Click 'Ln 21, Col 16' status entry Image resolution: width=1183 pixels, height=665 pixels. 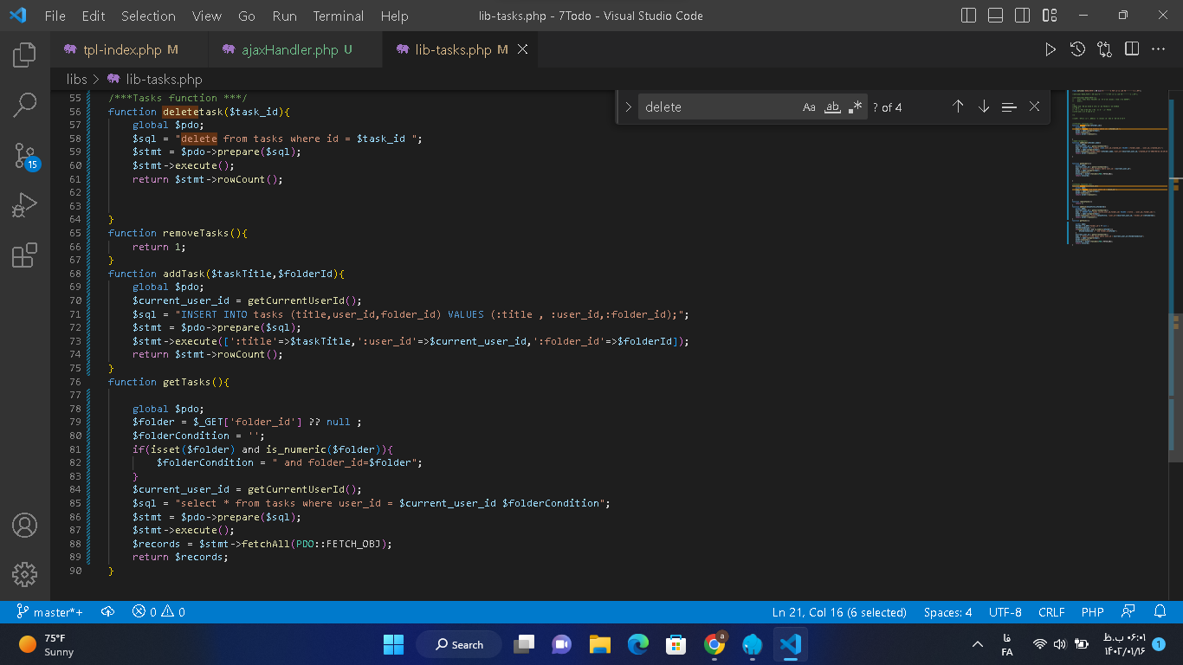coord(839,612)
